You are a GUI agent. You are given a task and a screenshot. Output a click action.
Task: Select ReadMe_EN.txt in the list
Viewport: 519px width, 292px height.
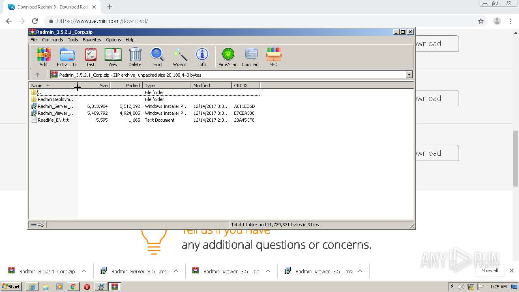point(145,120)
